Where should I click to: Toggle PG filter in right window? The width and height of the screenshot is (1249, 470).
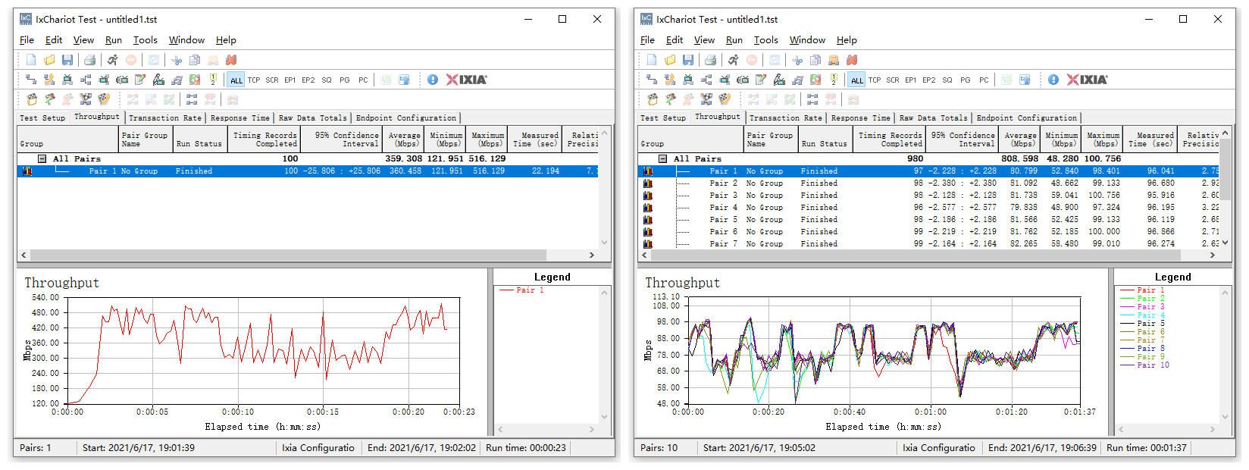[x=966, y=80]
